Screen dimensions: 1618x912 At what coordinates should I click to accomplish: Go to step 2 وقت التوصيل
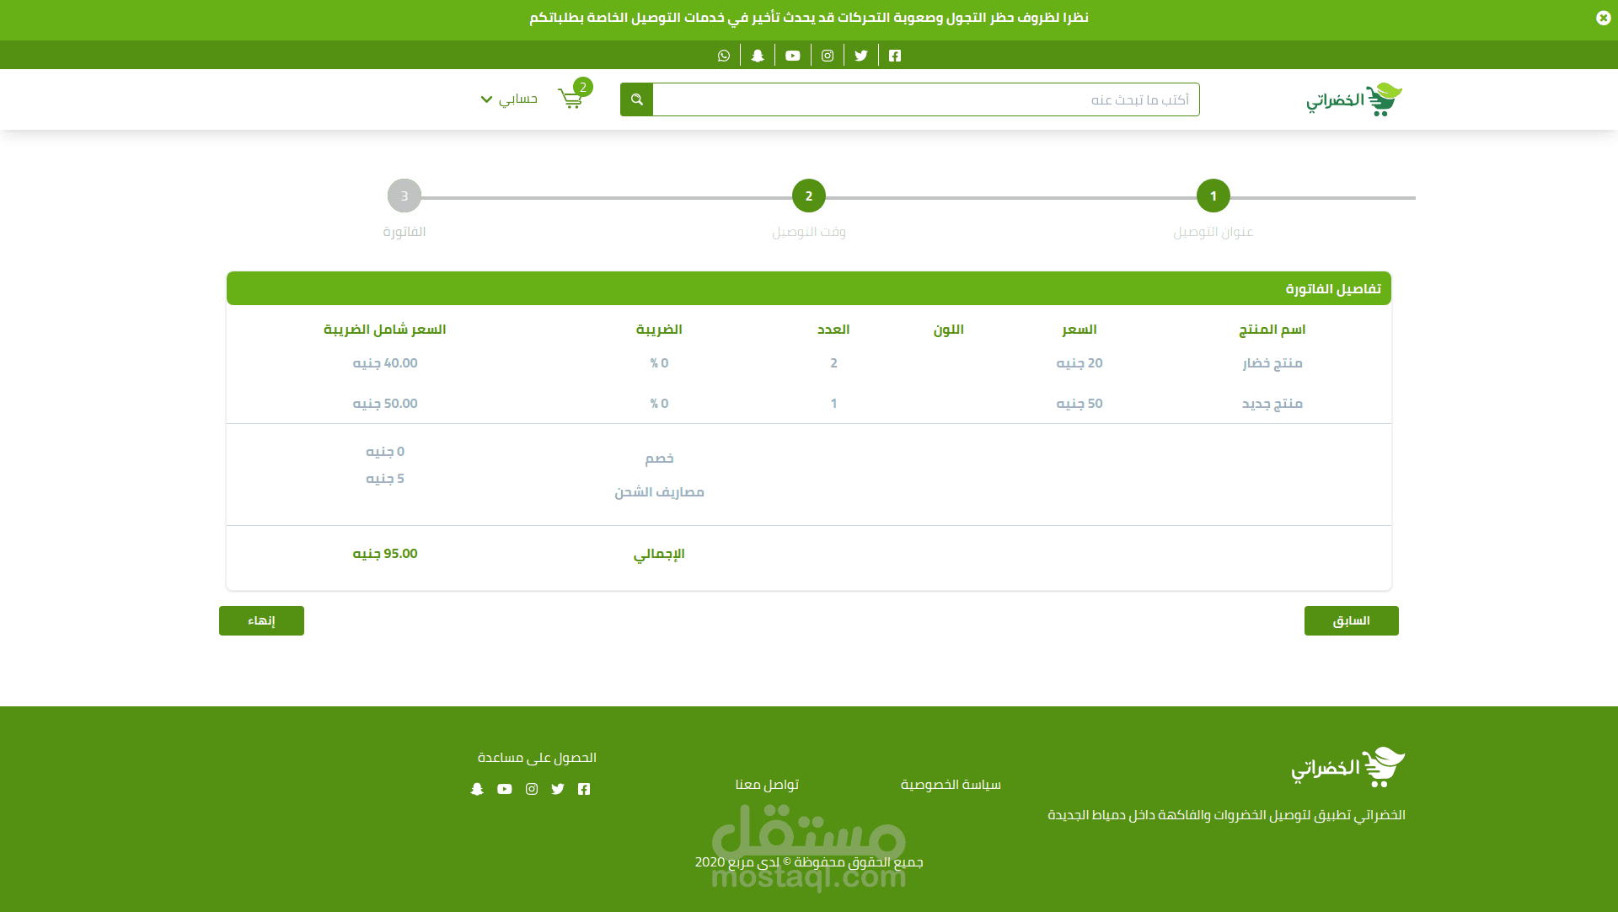808,196
